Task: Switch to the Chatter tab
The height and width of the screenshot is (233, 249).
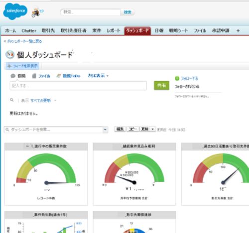Action: click(29, 31)
